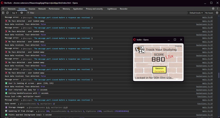Click green check beside 'Points awarded'

(x=6, y=115)
